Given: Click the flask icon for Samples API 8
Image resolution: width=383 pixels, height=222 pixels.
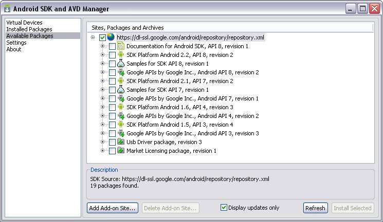Looking at the screenshot, I should pos(121,64).
